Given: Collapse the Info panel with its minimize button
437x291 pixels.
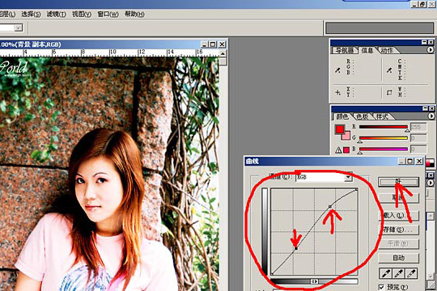Looking at the screenshot, I should pyautogui.click(x=424, y=42).
